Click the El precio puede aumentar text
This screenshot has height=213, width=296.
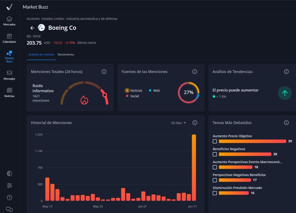pyautogui.click(x=235, y=90)
